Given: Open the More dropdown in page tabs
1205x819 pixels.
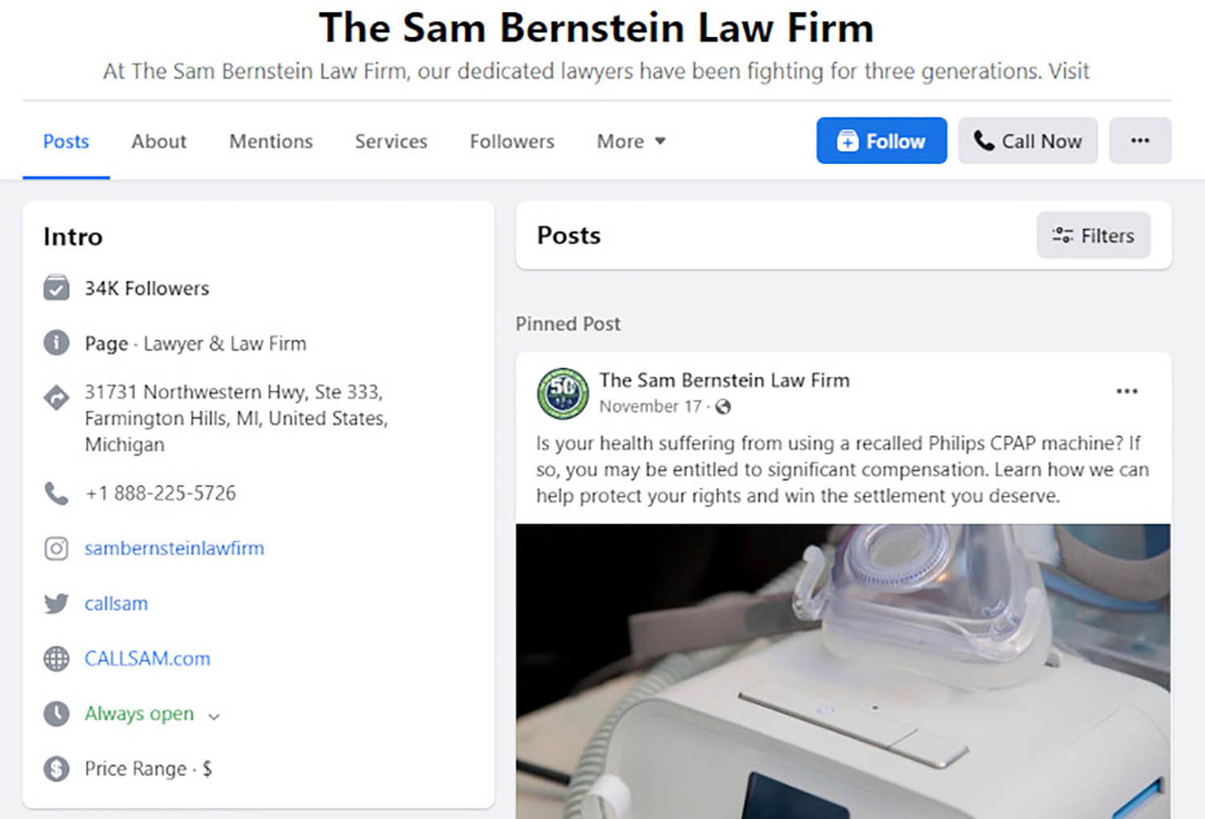Looking at the screenshot, I should click(x=631, y=141).
